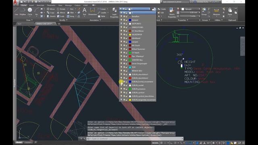Click the Match Properties tool
258x145 pixels.
coord(172,12)
